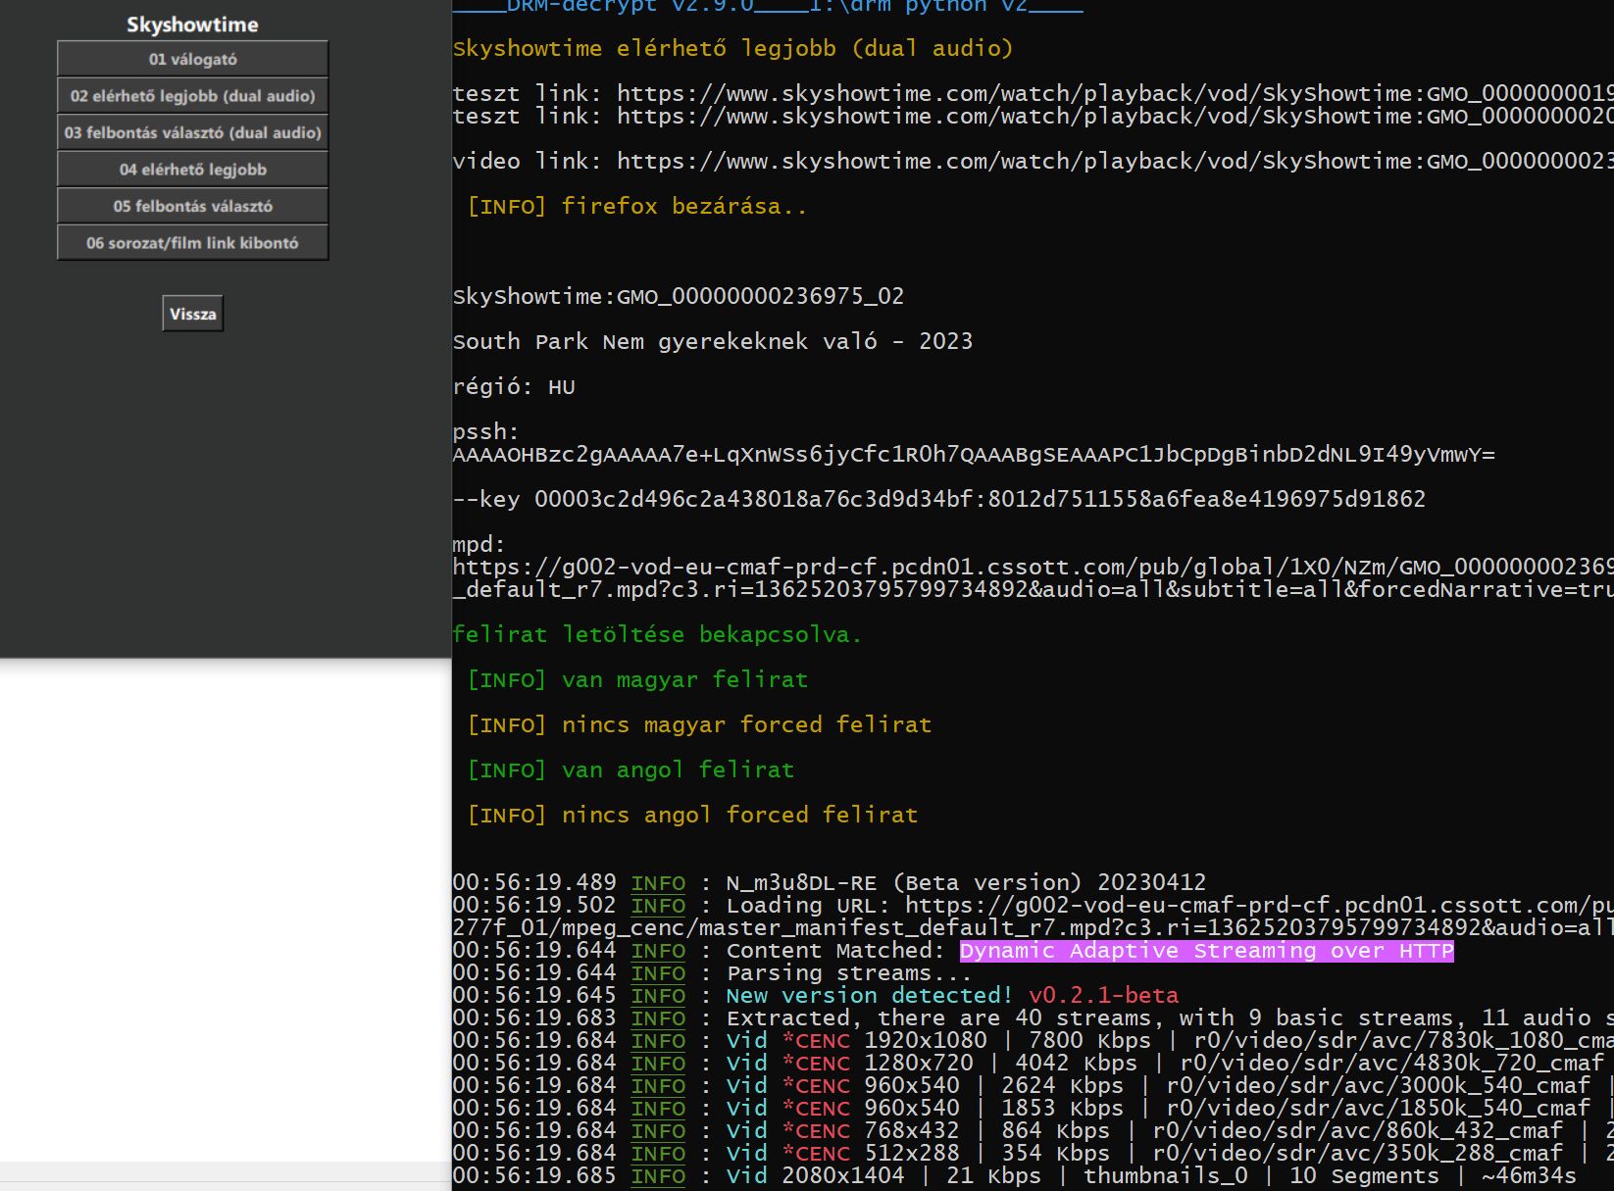The height and width of the screenshot is (1191, 1614).
Task: Click the Skyshowtime panel heading
Action: (x=192, y=25)
